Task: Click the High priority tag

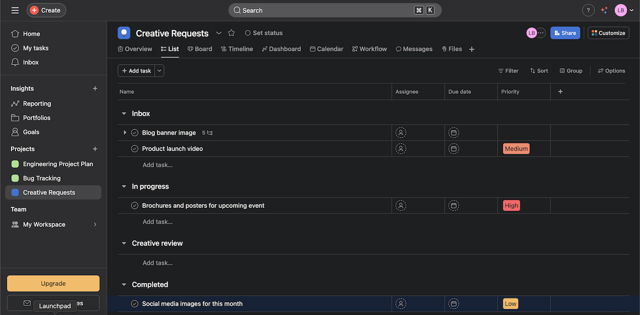Action: coord(511,206)
